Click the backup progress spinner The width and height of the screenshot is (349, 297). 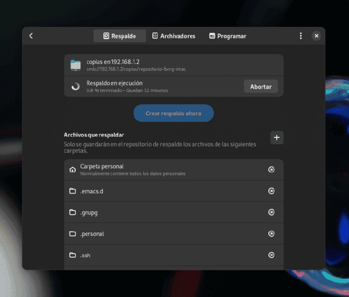[x=76, y=86]
